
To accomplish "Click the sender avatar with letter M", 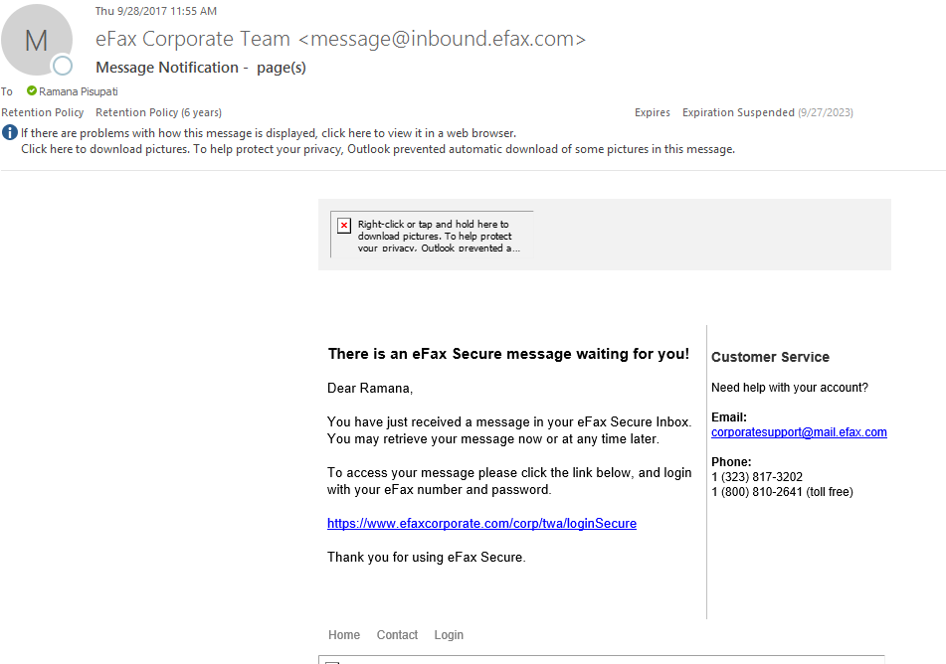I will [36, 41].
